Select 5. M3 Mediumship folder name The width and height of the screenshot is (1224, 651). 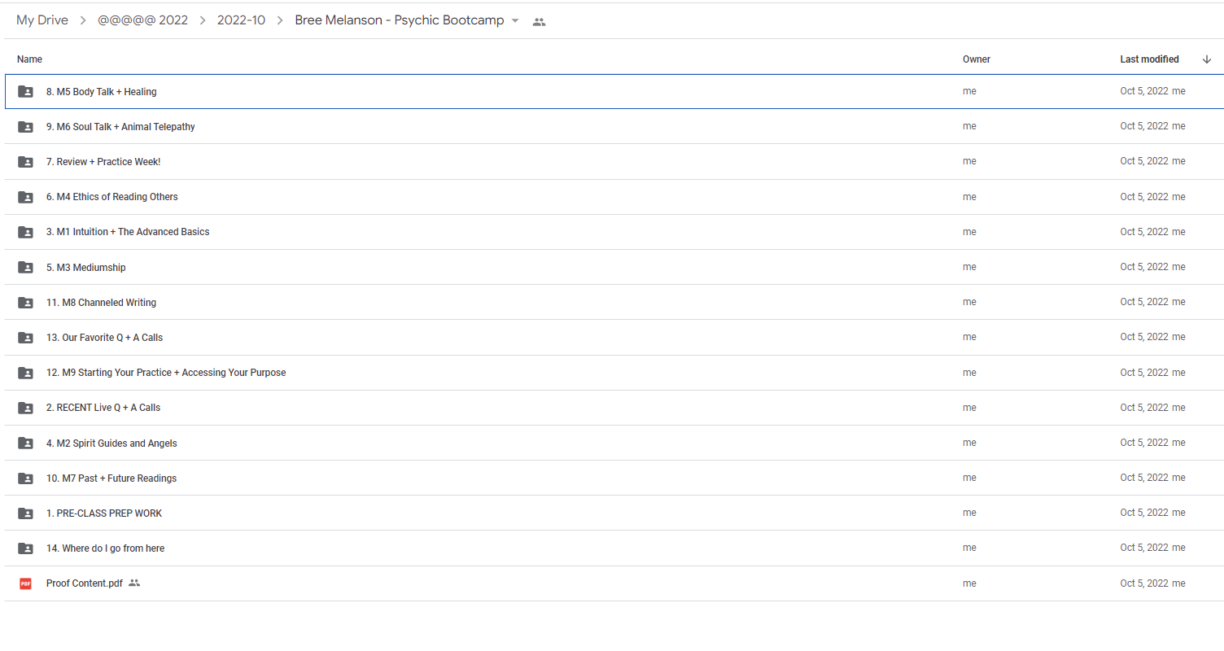pos(86,268)
